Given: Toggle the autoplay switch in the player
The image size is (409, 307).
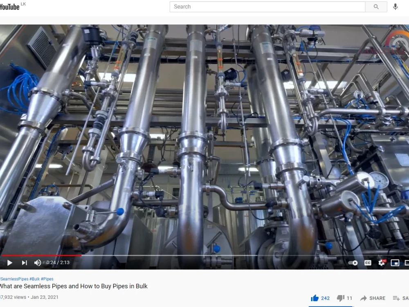Looking at the screenshot, I should coord(353,263).
